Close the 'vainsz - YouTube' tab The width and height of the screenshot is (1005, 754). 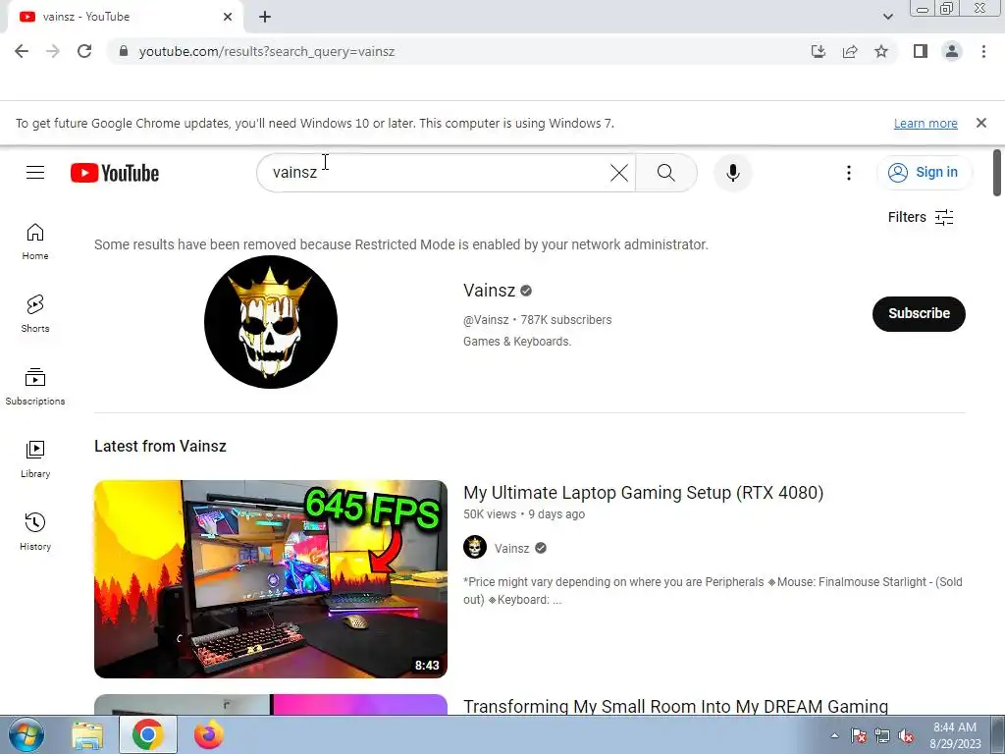228,17
